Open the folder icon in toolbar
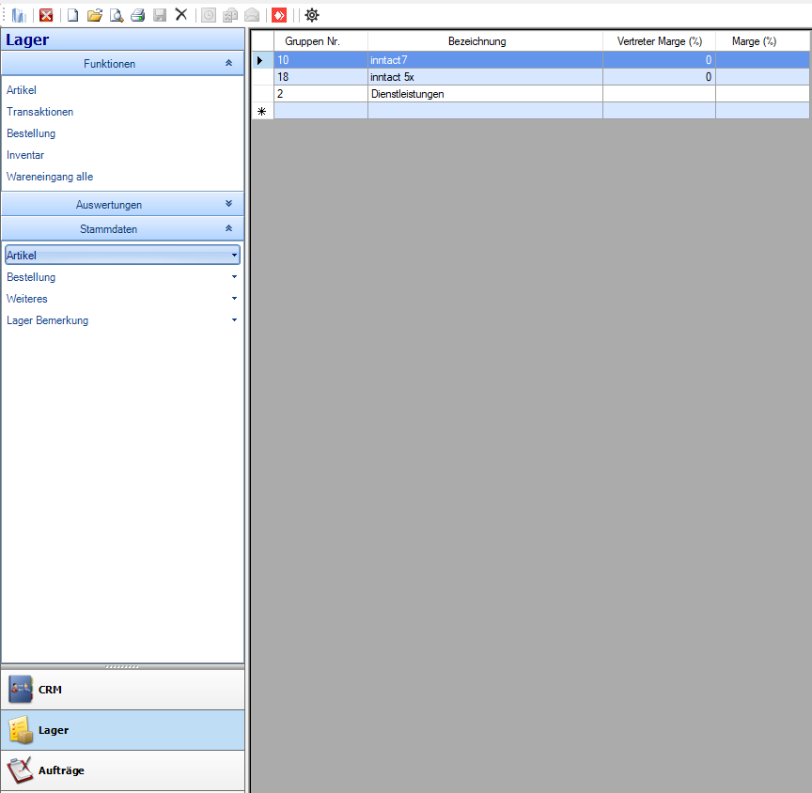The width and height of the screenshot is (812, 793). click(x=95, y=15)
